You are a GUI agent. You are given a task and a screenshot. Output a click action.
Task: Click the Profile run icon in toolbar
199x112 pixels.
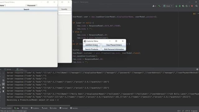(187, 6)
